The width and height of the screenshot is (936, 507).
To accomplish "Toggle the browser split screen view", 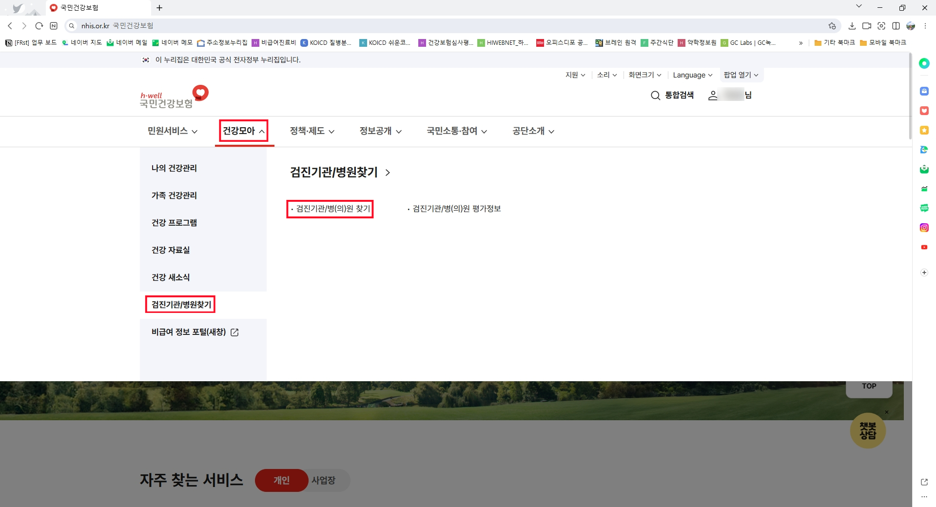I will tap(897, 26).
